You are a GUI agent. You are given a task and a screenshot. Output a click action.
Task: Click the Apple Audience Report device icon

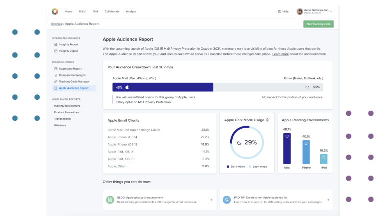click(56, 88)
